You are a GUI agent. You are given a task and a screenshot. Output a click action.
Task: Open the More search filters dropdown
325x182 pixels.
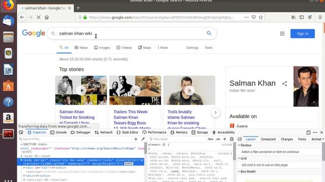pos(162,48)
